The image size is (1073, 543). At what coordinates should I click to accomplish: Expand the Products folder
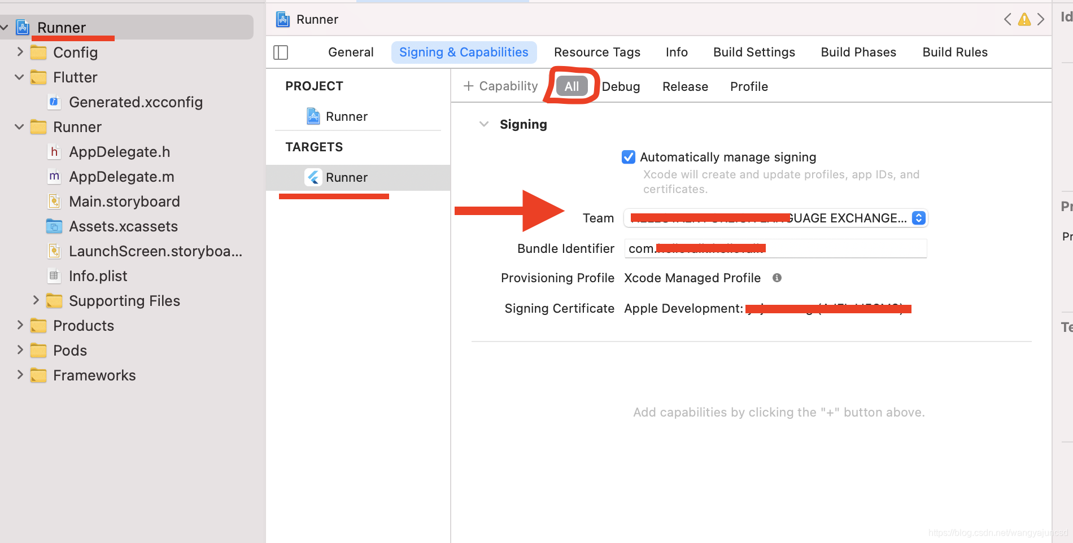tap(20, 325)
